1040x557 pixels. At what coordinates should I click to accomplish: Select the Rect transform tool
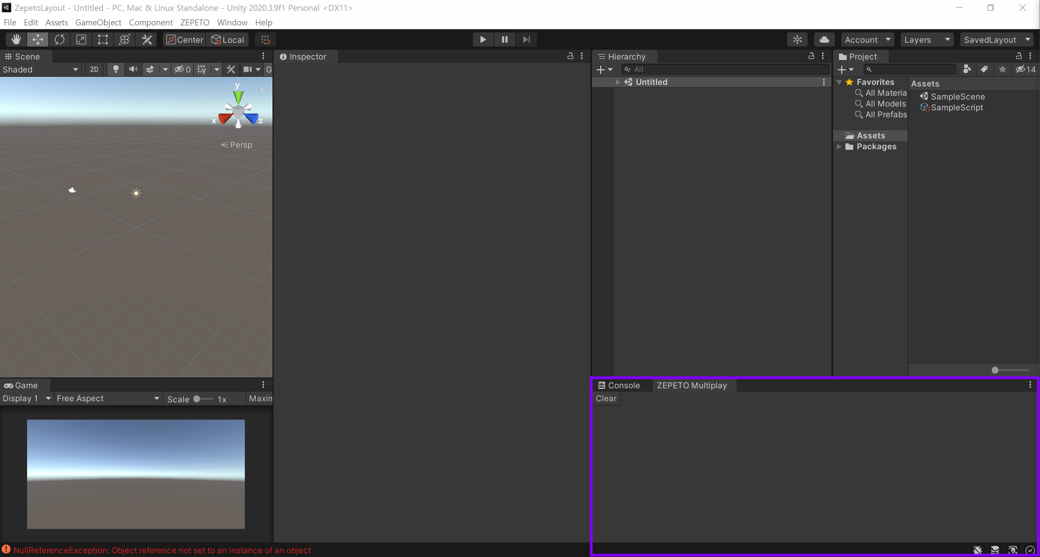(x=103, y=39)
